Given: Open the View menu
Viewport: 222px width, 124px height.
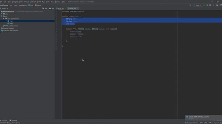Looking at the screenshot, I should [x=9, y=2].
